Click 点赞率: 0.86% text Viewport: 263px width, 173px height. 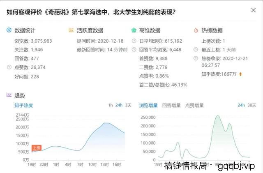[154, 76]
